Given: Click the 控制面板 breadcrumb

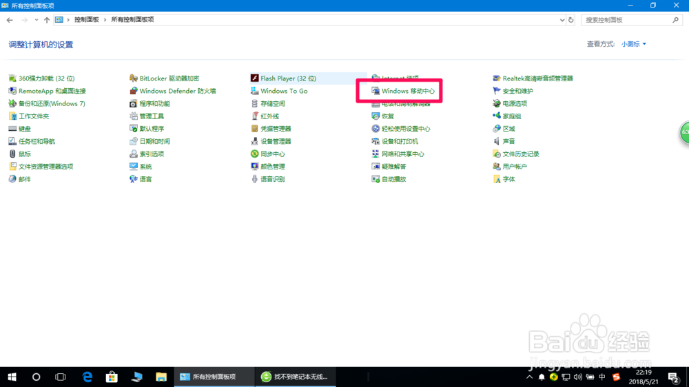Looking at the screenshot, I should 87,20.
